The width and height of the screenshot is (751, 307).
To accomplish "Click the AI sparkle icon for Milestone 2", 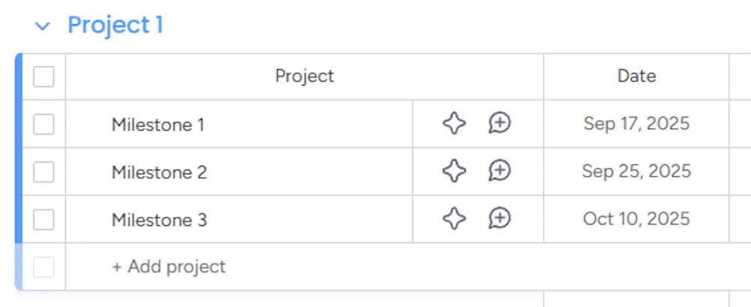I will tap(454, 171).
